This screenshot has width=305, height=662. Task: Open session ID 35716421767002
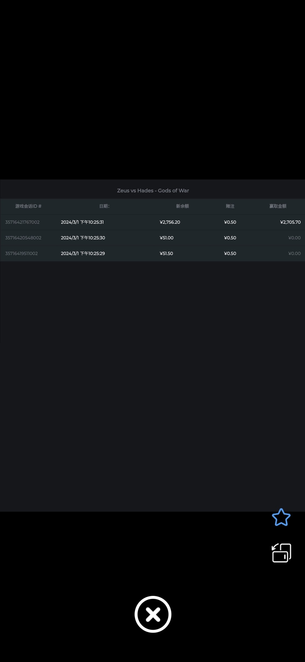22,222
